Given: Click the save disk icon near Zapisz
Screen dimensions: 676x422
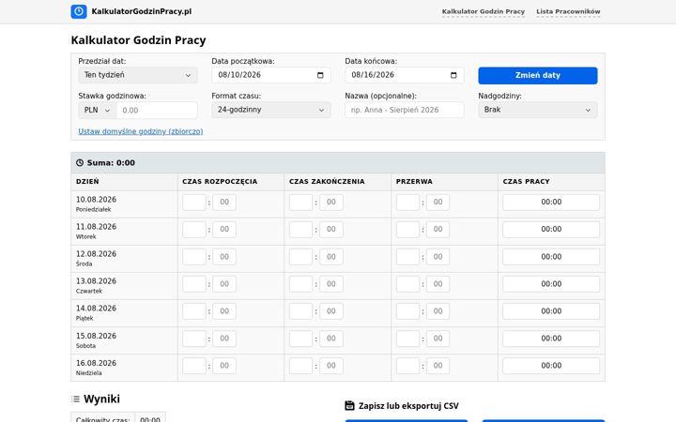Looking at the screenshot, I should pos(349,406).
